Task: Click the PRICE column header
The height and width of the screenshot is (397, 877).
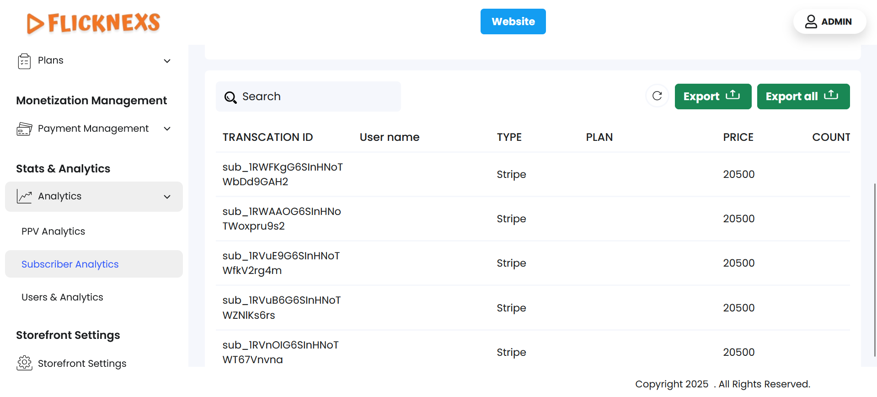Action: pyautogui.click(x=738, y=137)
